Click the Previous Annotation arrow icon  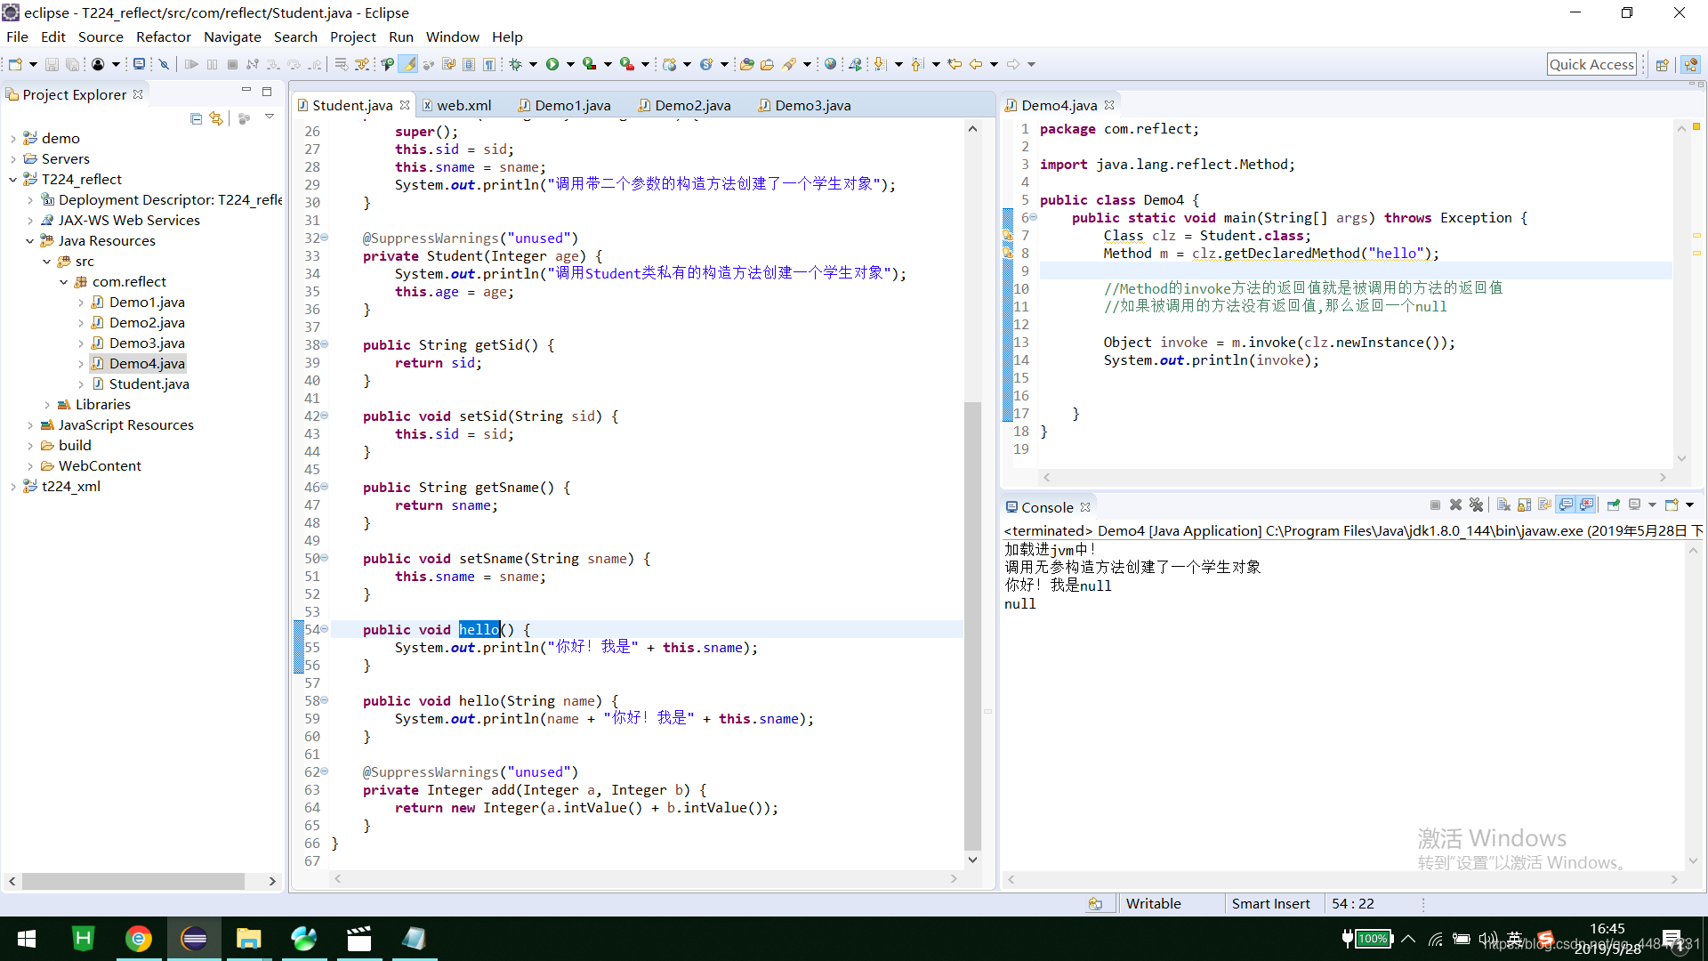pos(918,64)
